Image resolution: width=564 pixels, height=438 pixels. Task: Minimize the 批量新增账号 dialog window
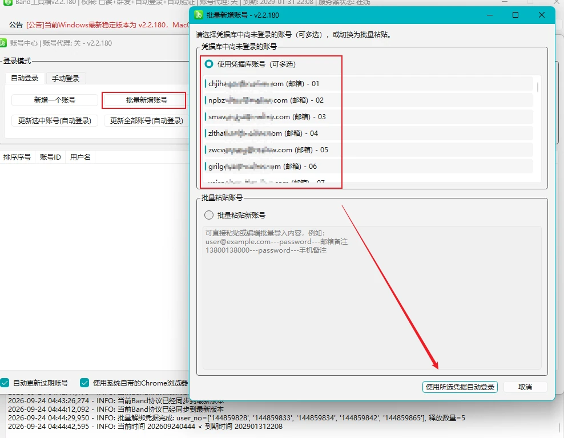click(490, 15)
